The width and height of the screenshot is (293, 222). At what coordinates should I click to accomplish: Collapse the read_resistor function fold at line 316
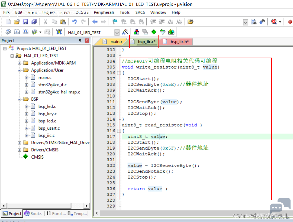(x=119, y=131)
